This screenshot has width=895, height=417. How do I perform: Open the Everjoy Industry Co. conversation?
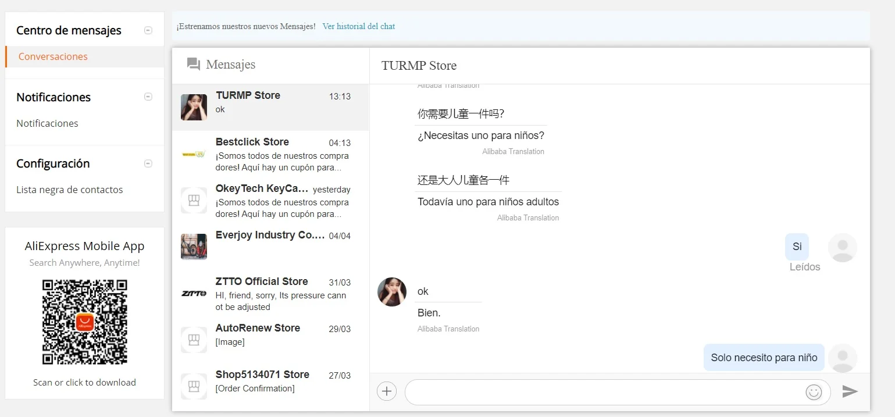(270, 247)
